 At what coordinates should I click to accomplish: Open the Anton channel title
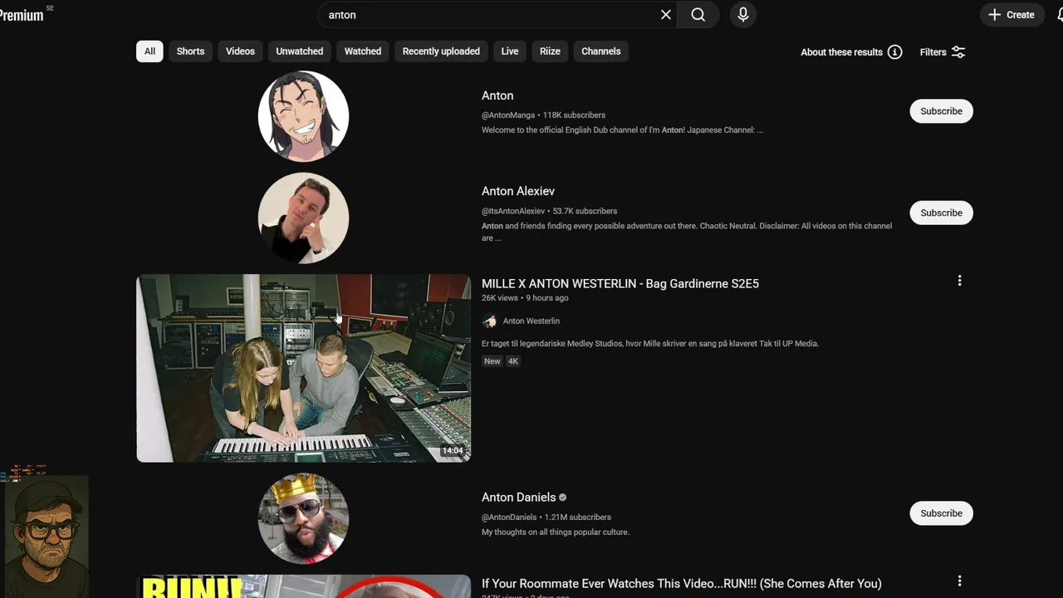pos(497,96)
